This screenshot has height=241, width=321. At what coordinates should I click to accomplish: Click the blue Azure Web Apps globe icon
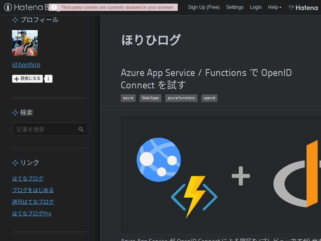158,159
